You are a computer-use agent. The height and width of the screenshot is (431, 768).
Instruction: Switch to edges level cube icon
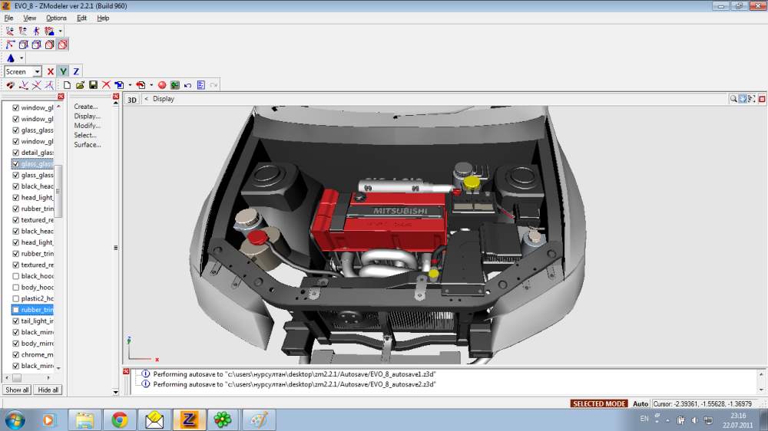36,44
